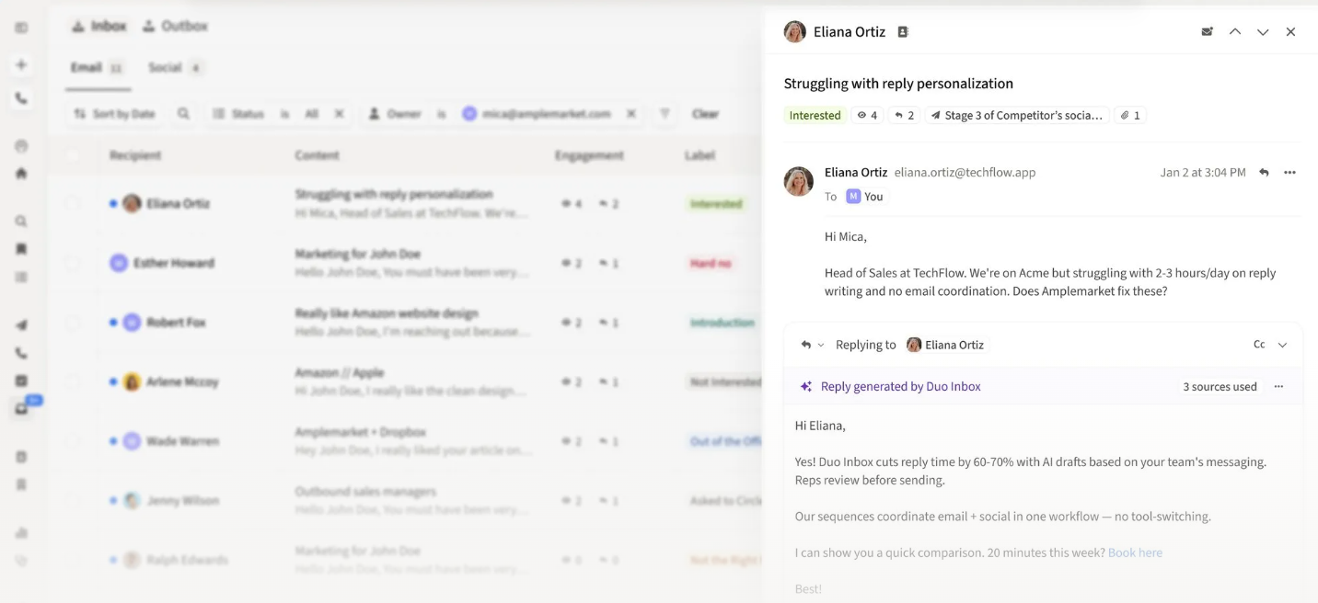Remove the Owner filter with its X
This screenshot has height=603, width=1318.
[630, 114]
